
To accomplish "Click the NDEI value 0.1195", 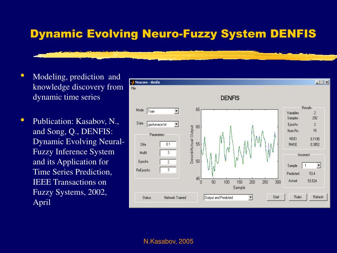I will click(x=315, y=139).
